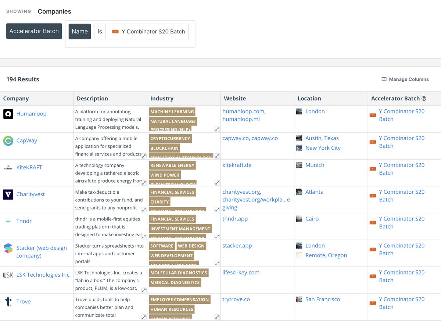This screenshot has height=321, width=441.
Task: Click the Cairo location thumbnail
Action: click(299, 219)
